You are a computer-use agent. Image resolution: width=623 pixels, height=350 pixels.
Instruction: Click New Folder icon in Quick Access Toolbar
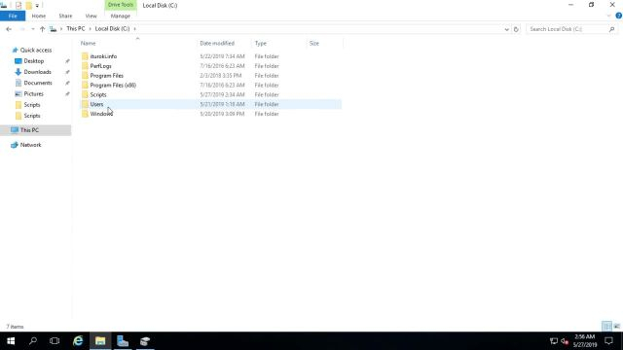tap(28, 6)
